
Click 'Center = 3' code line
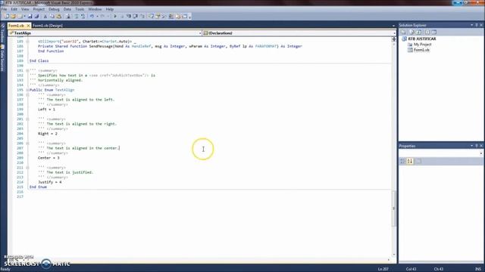coord(48,158)
